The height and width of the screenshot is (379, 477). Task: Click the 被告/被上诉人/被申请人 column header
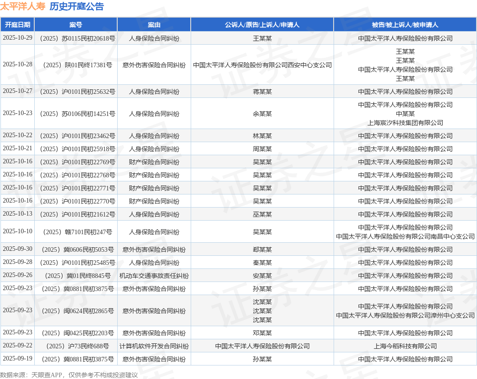tap(405, 25)
